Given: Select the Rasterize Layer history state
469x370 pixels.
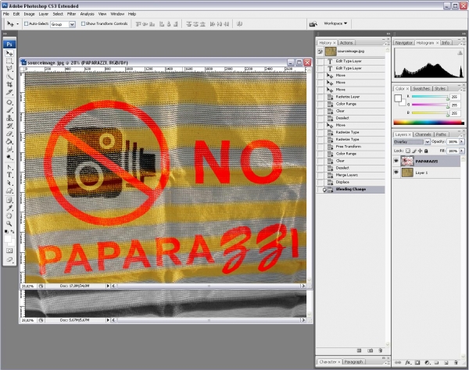Looking at the screenshot, I should 351,97.
